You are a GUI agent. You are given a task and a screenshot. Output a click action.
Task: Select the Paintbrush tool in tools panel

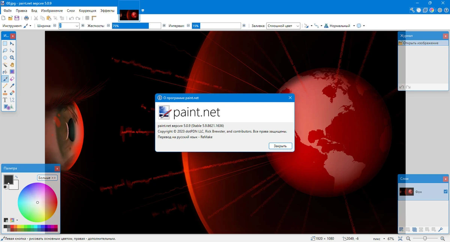5,79
